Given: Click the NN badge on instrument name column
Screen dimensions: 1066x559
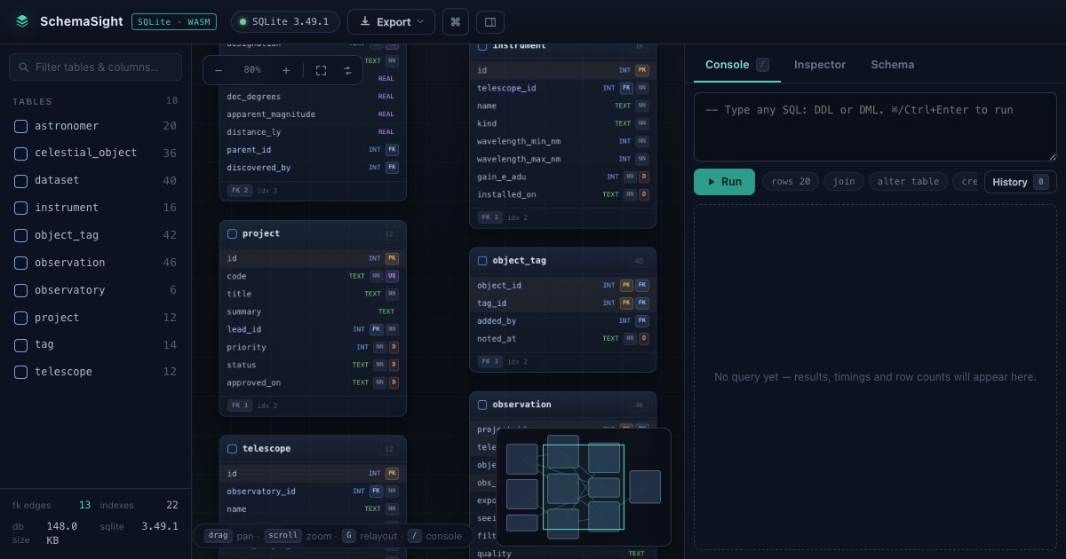Looking at the screenshot, I should (642, 106).
